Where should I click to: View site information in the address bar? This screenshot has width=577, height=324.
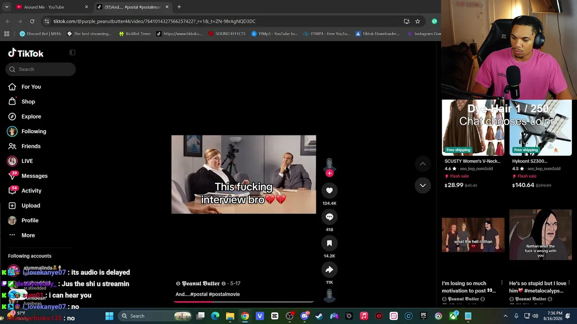pos(46,21)
